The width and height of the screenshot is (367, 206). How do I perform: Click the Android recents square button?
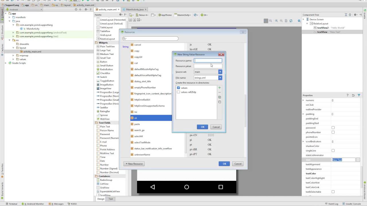pyautogui.click(x=220, y=187)
